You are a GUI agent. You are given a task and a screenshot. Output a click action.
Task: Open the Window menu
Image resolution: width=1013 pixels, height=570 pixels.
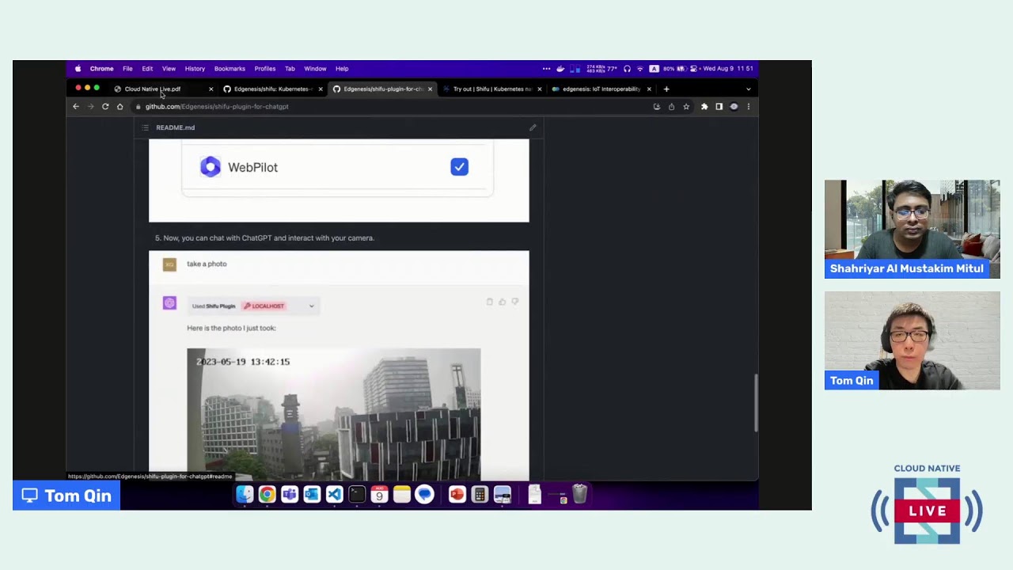pyautogui.click(x=315, y=69)
